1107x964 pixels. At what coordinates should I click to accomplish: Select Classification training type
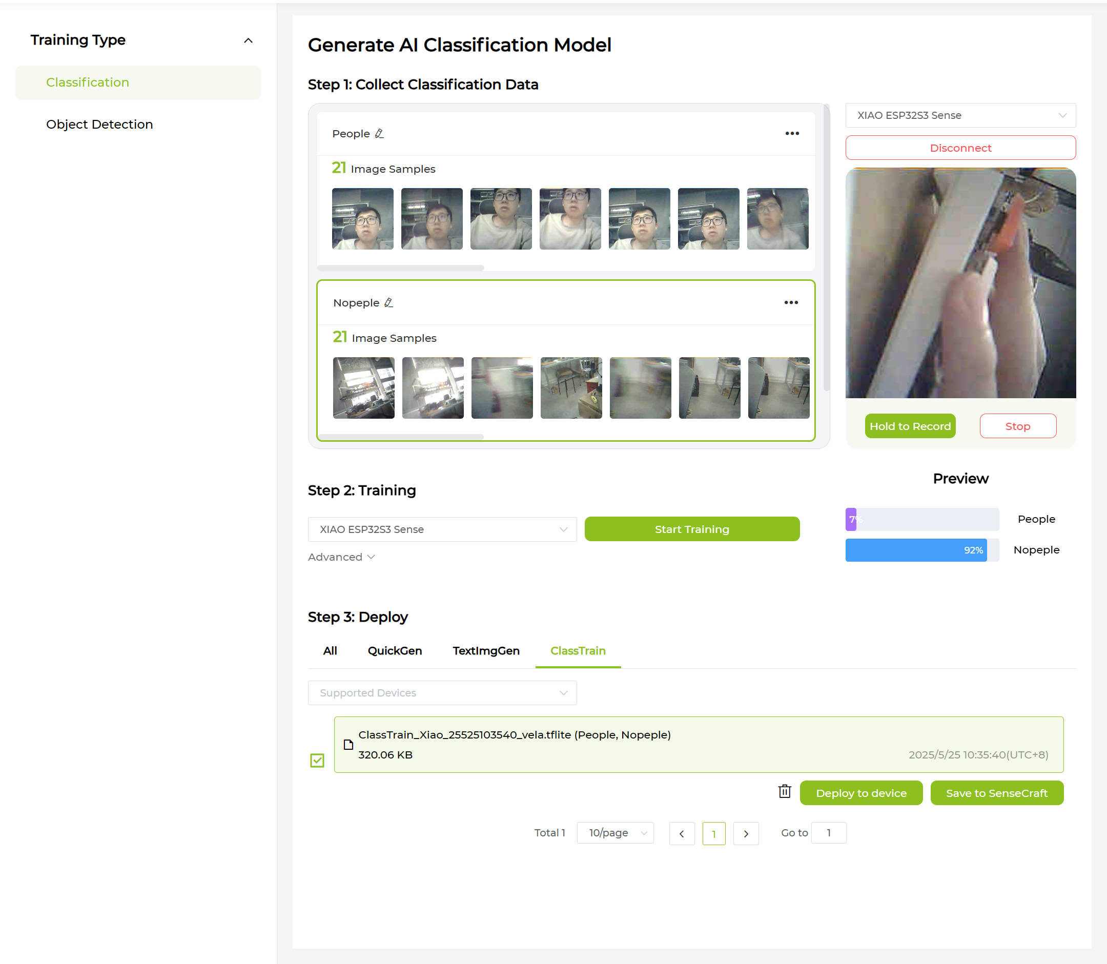[x=138, y=83]
